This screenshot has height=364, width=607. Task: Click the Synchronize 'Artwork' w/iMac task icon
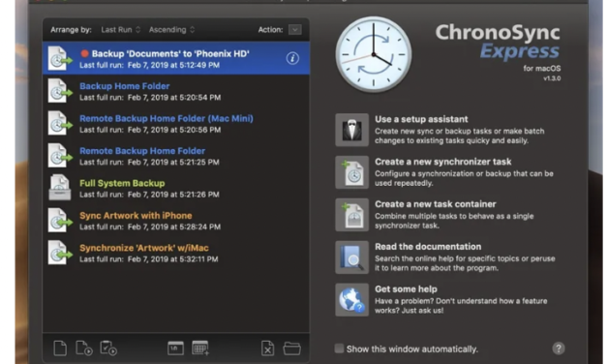pos(60,253)
